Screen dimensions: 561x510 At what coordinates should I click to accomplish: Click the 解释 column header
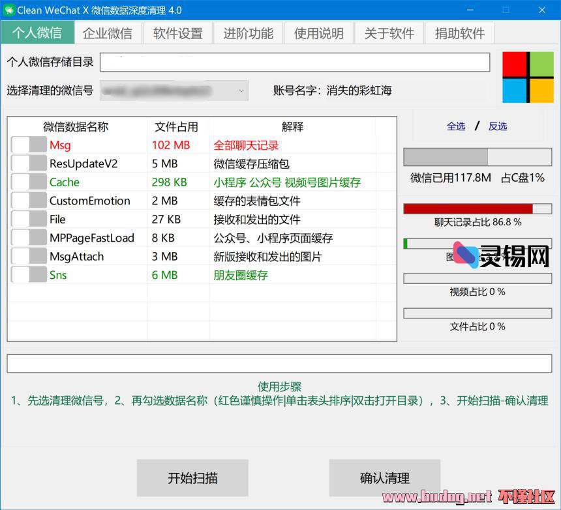coord(292,126)
